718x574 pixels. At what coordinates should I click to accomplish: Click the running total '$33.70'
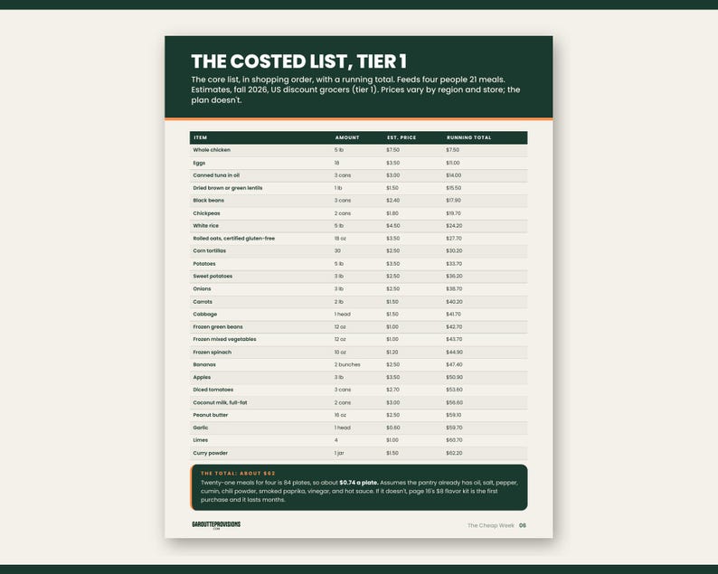(x=454, y=264)
